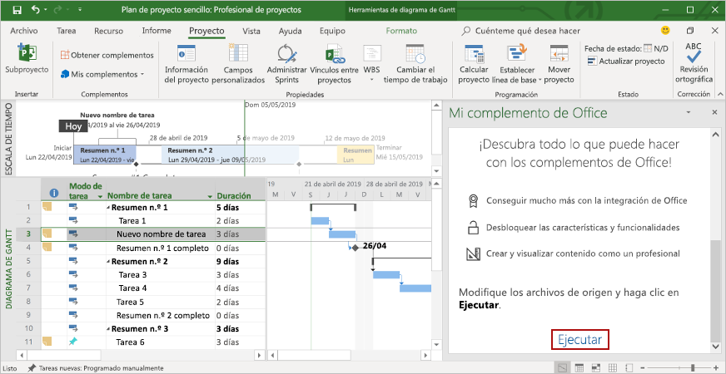Click the Duración column header
This screenshot has height=374, width=726.
click(x=234, y=195)
